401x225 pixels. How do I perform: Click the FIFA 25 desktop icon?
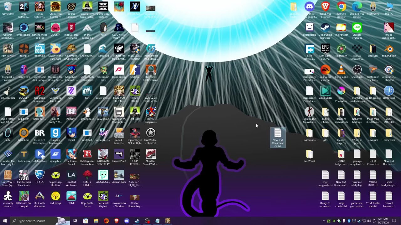click(39, 177)
